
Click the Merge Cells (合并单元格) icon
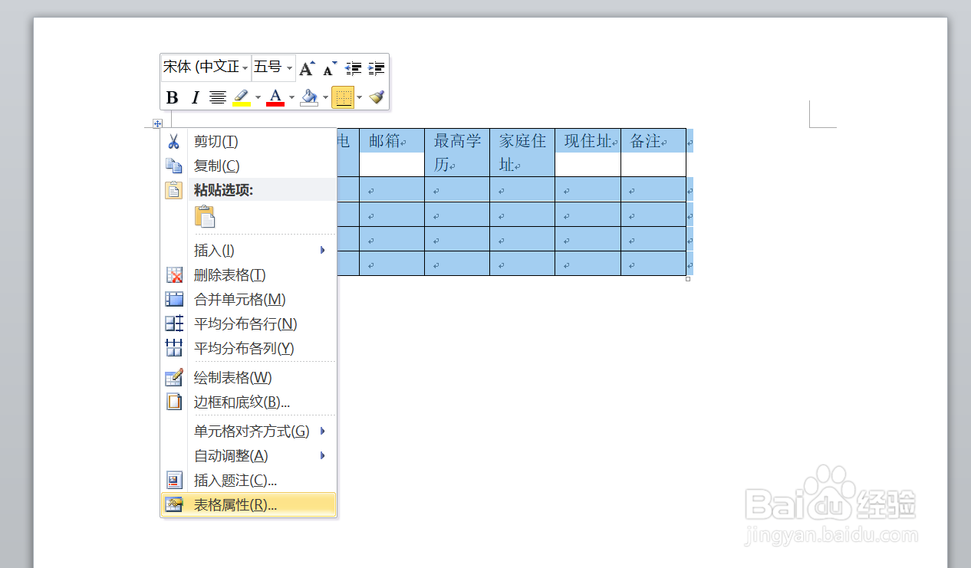click(174, 299)
